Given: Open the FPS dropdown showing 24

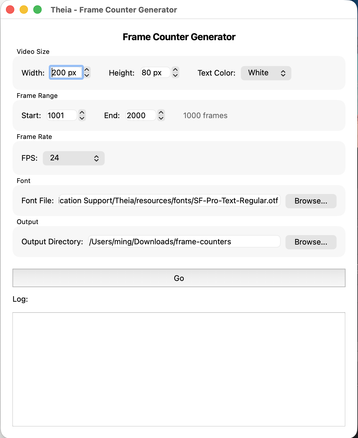Looking at the screenshot, I should (x=74, y=158).
